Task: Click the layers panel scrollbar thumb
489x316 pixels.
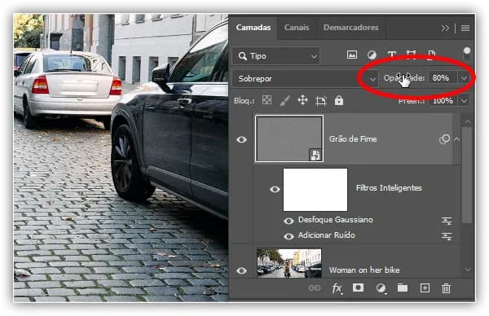Action: click(467, 175)
